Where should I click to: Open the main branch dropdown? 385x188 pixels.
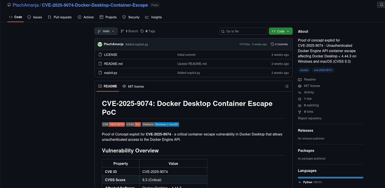pos(106,31)
